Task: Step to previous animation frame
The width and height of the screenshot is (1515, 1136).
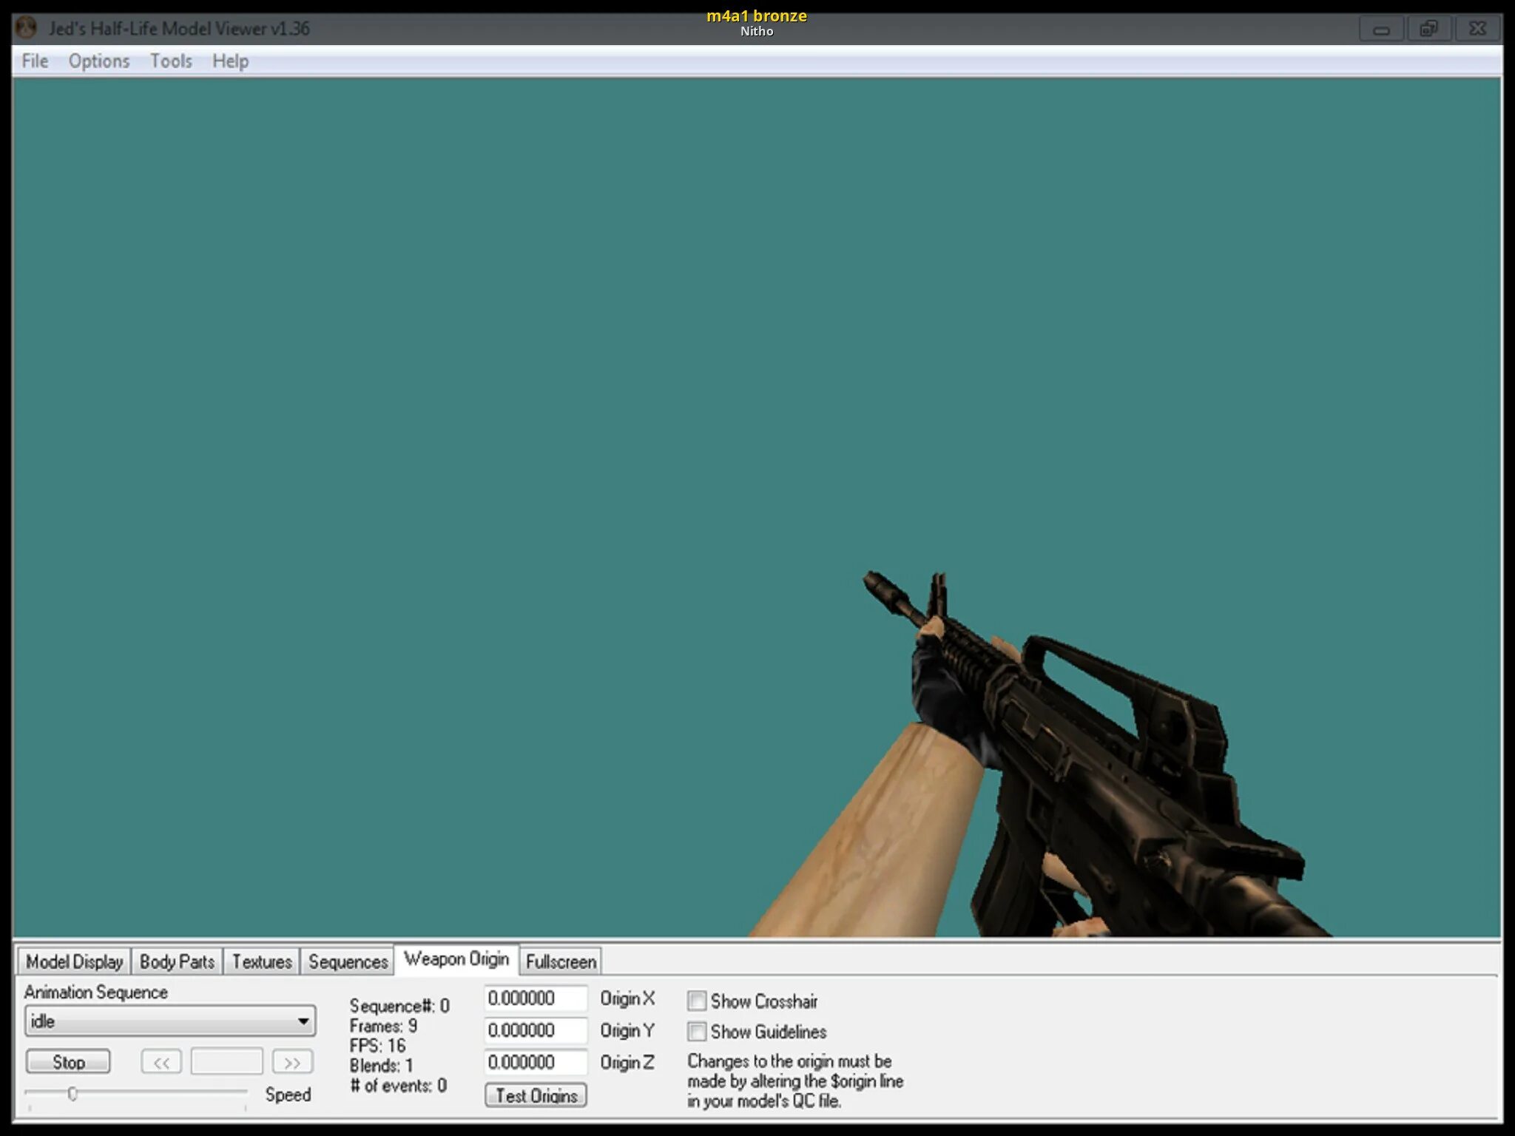Action: point(161,1063)
